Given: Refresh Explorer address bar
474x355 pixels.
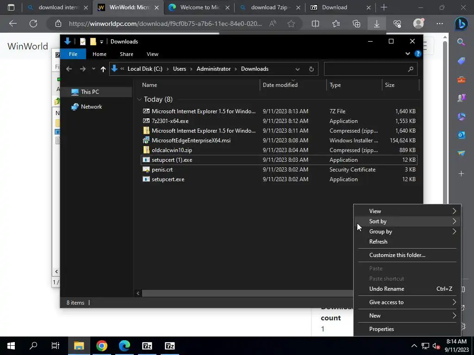Looking at the screenshot, I should click(312, 69).
